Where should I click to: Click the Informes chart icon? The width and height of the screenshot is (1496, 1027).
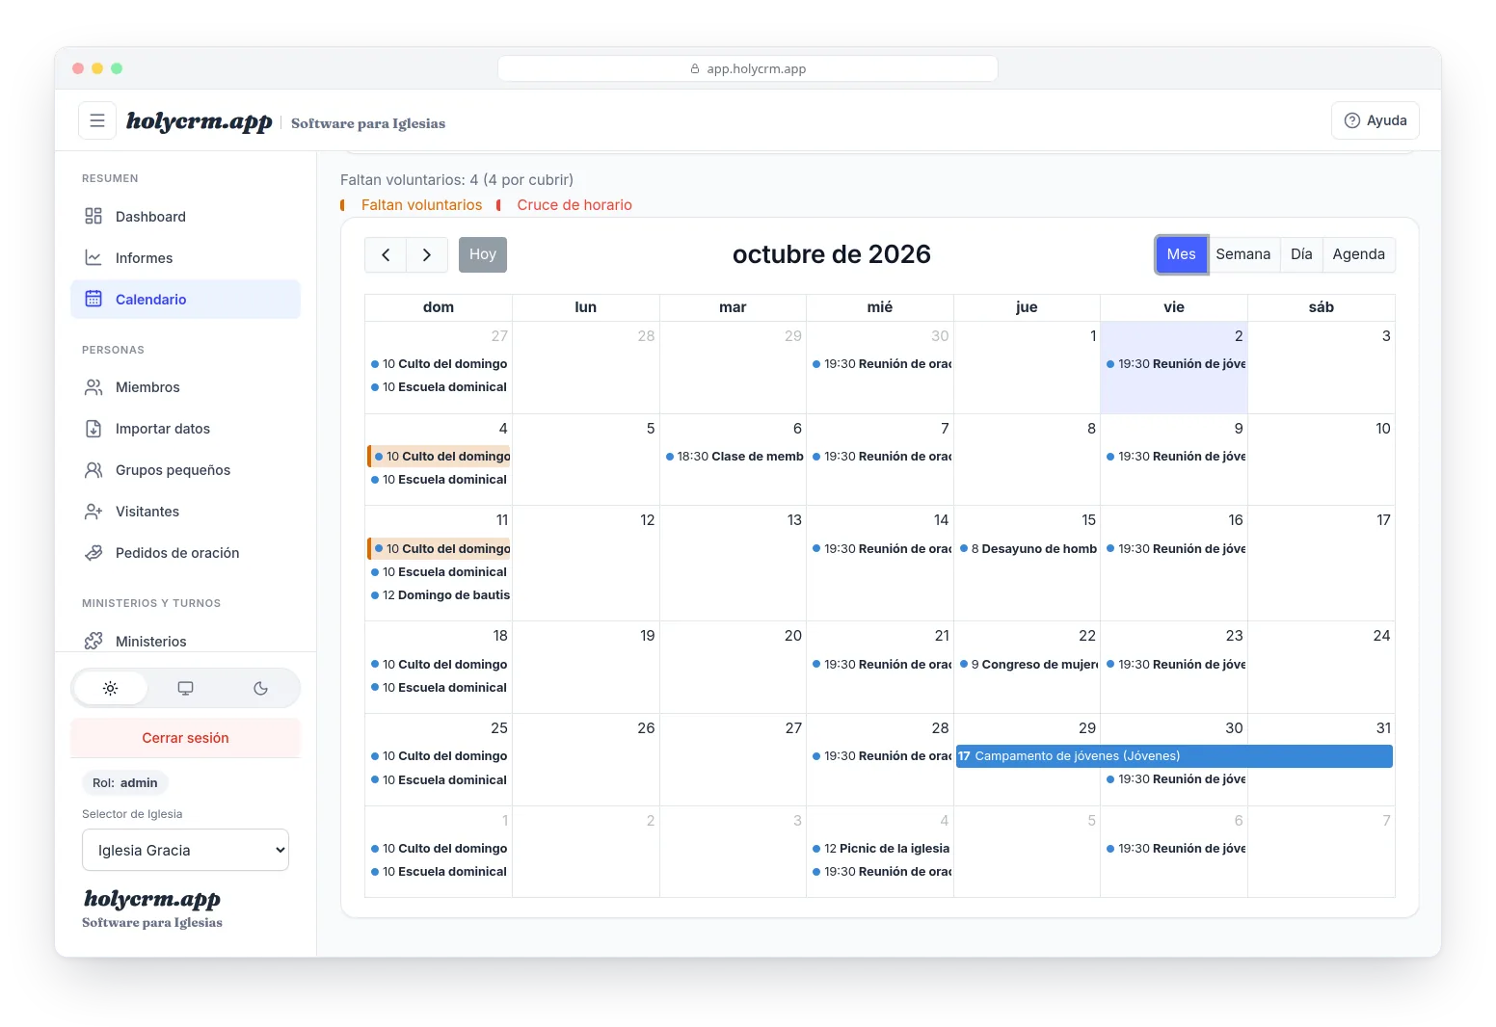93,257
